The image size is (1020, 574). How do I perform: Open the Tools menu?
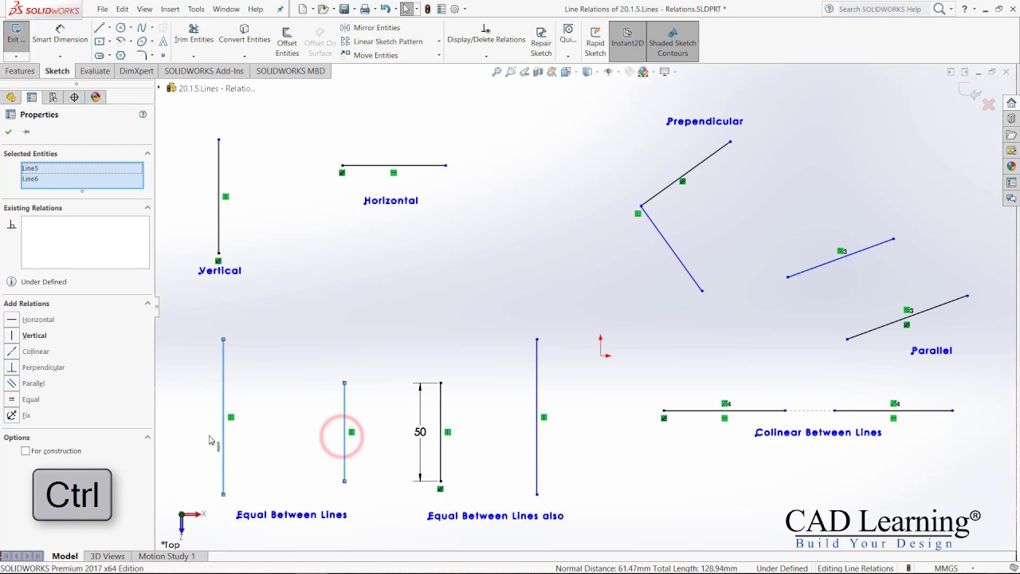pos(196,9)
